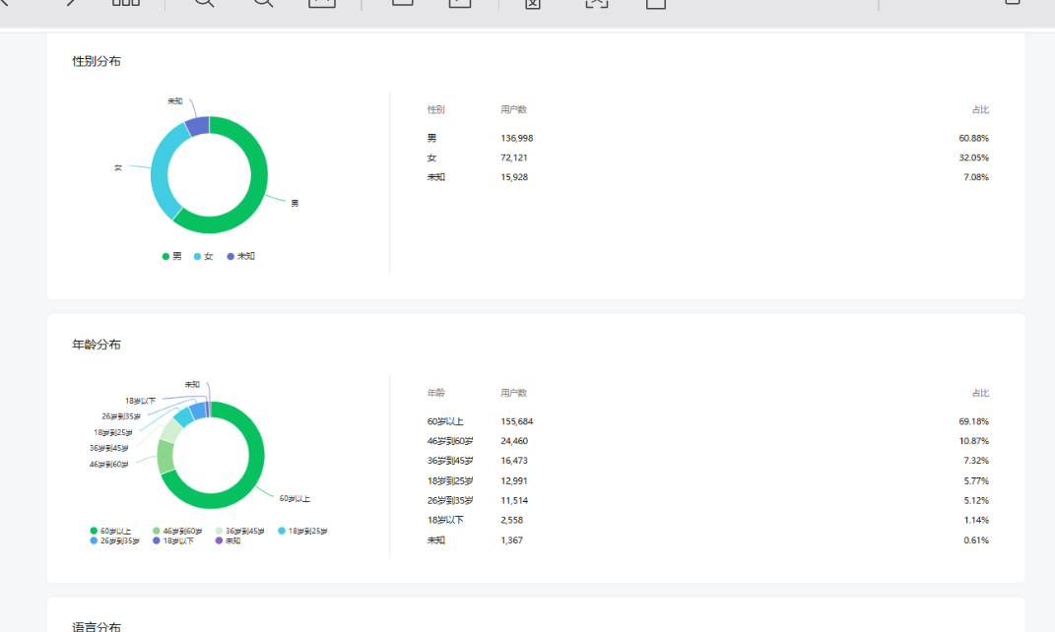Click the 60岁以上 row showing 155,684 users
The width and height of the screenshot is (1055, 632).
click(708, 421)
